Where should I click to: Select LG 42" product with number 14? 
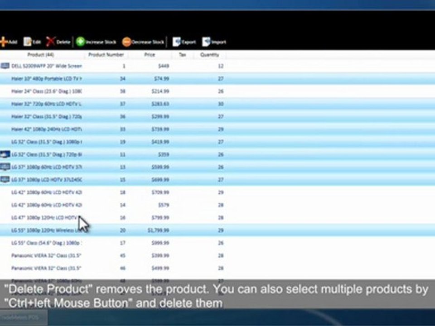217,205
